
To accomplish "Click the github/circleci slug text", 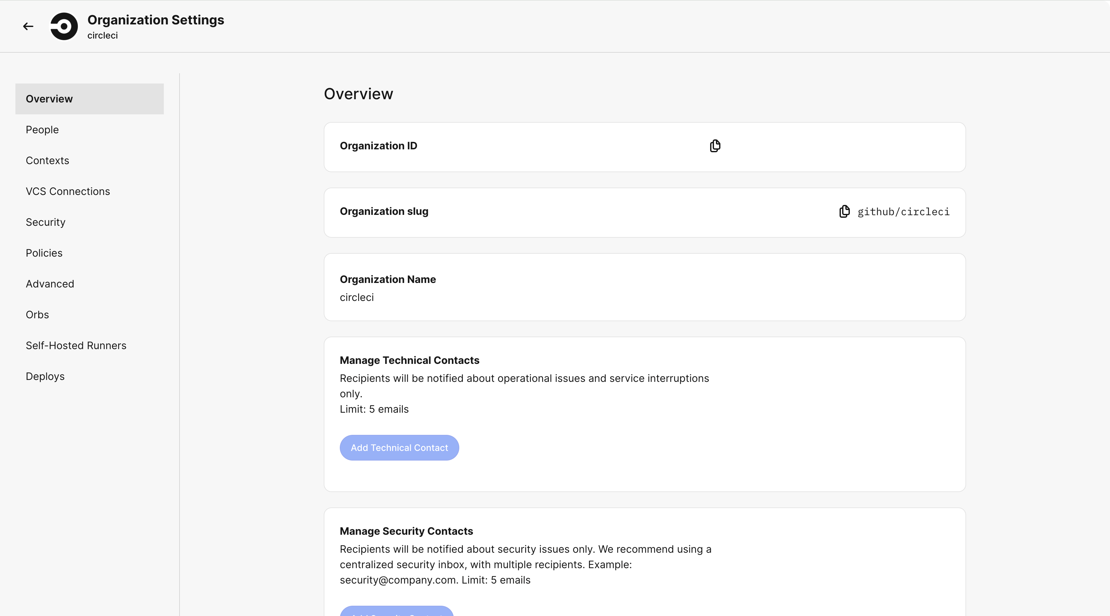I will [903, 212].
